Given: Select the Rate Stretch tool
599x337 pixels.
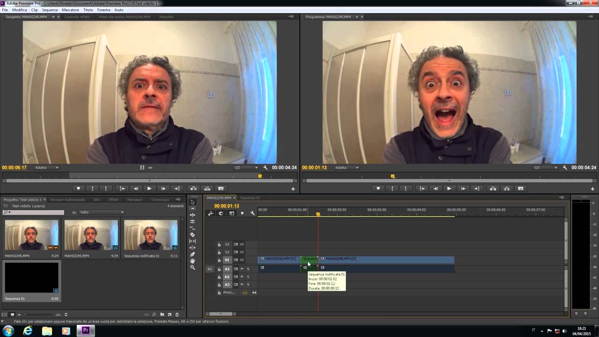Looking at the screenshot, I should coord(192,228).
